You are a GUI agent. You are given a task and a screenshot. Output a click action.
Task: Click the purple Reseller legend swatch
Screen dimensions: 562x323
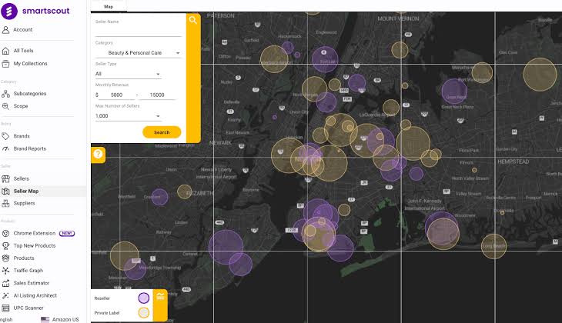144,298
